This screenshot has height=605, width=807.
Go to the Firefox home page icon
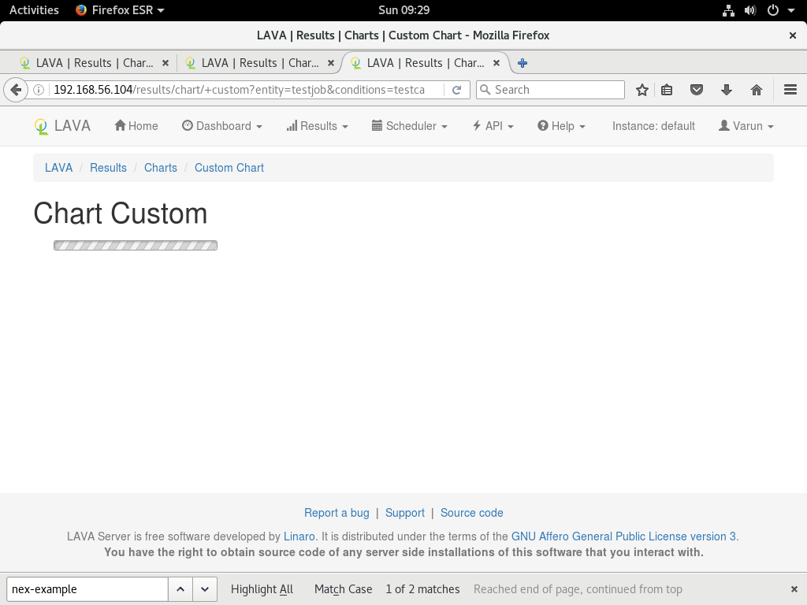[757, 90]
